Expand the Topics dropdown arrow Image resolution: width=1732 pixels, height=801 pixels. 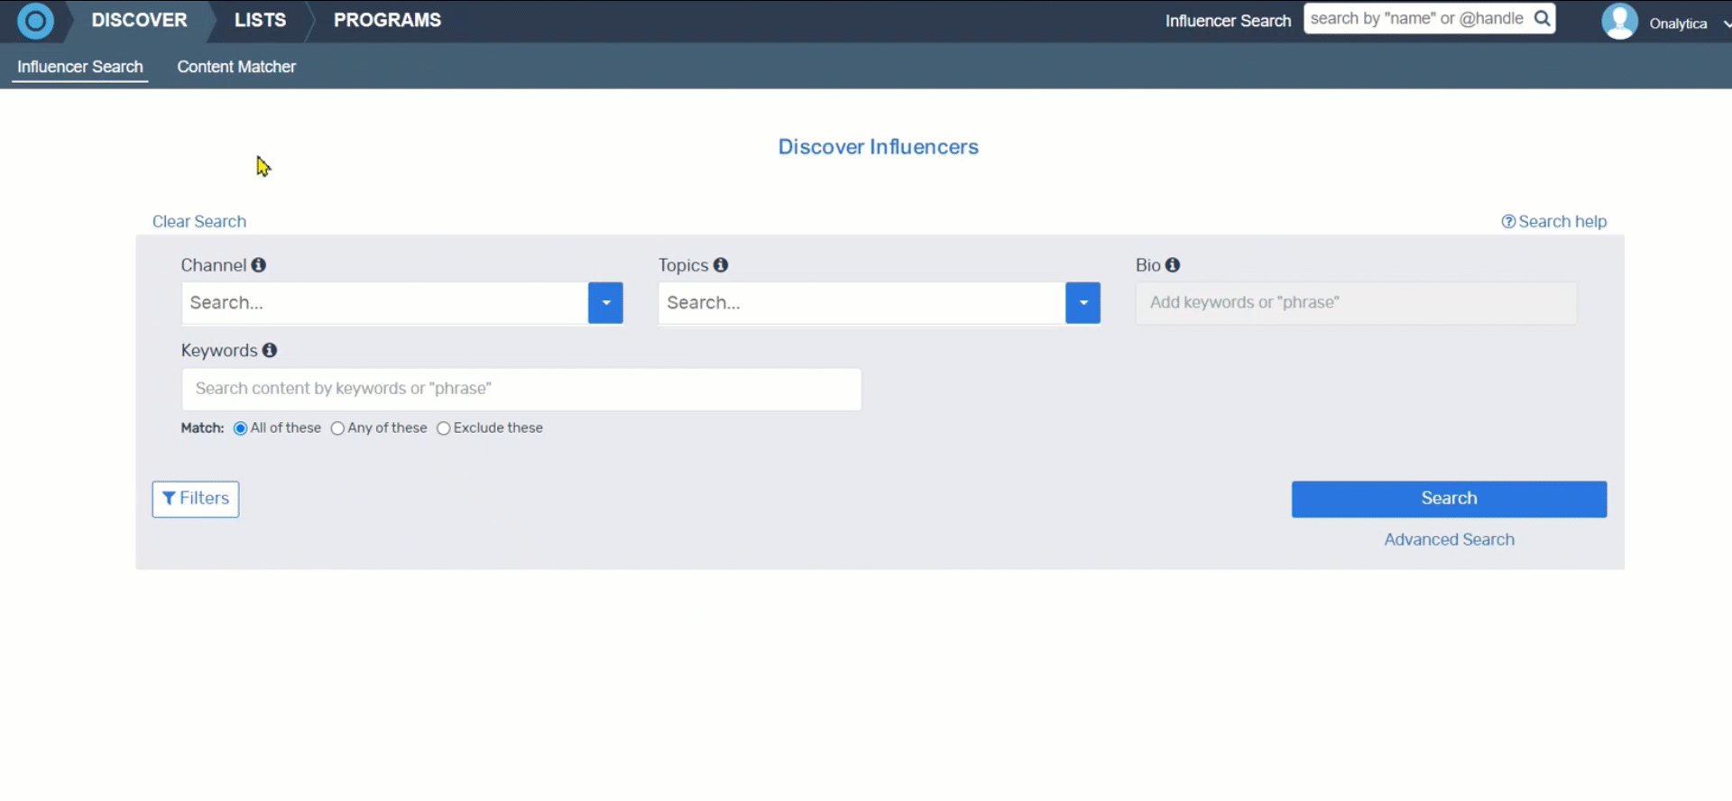point(1082,303)
